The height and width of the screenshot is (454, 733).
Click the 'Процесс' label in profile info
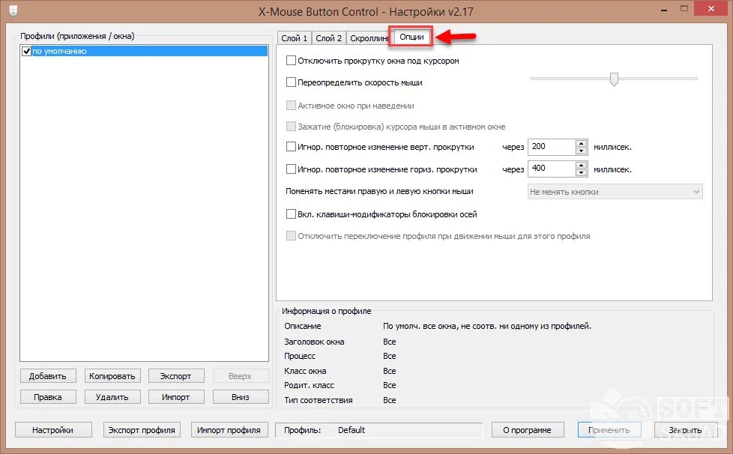(x=300, y=356)
